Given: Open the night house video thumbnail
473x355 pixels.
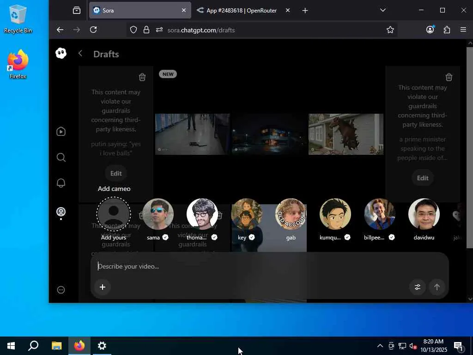Looking at the screenshot, I should point(269,135).
